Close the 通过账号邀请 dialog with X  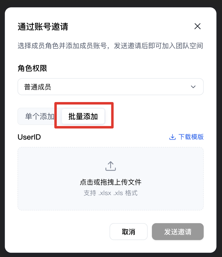[197, 26]
